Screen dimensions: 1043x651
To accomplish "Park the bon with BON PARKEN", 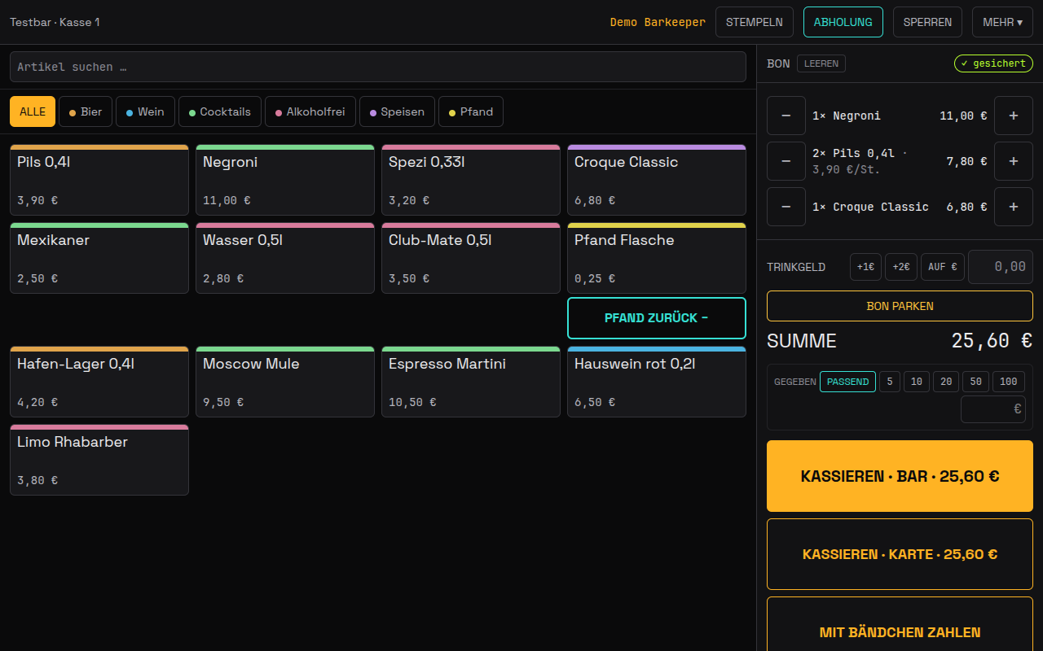I will [x=900, y=306].
